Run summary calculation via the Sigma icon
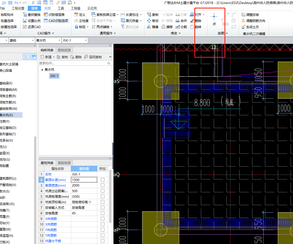 pos(33,3)
